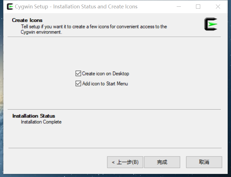Click the "Create icon on Desktop" label text
This screenshot has height=177, width=231.
pos(106,74)
